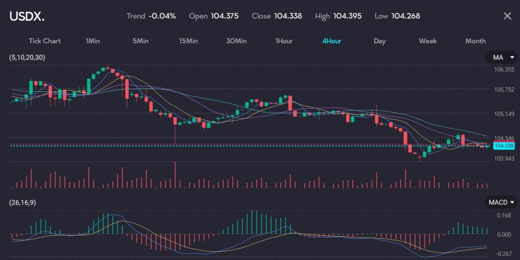Click the 106.355 price axis label

[x=504, y=70]
